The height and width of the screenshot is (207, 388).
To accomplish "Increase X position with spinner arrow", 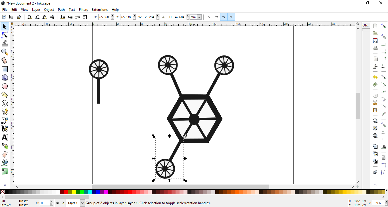I will coord(112,16).
